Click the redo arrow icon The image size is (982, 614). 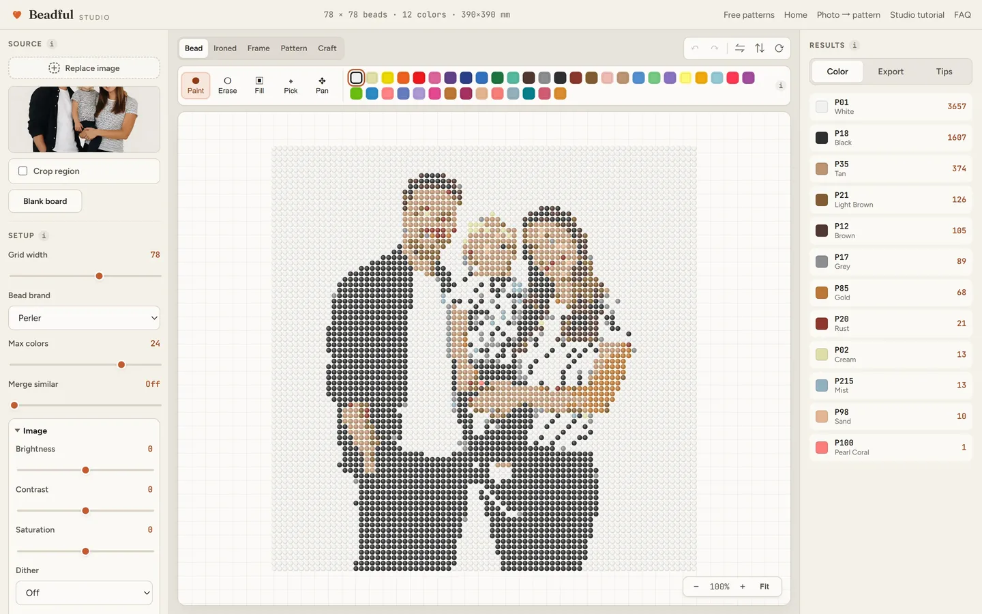coord(714,48)
